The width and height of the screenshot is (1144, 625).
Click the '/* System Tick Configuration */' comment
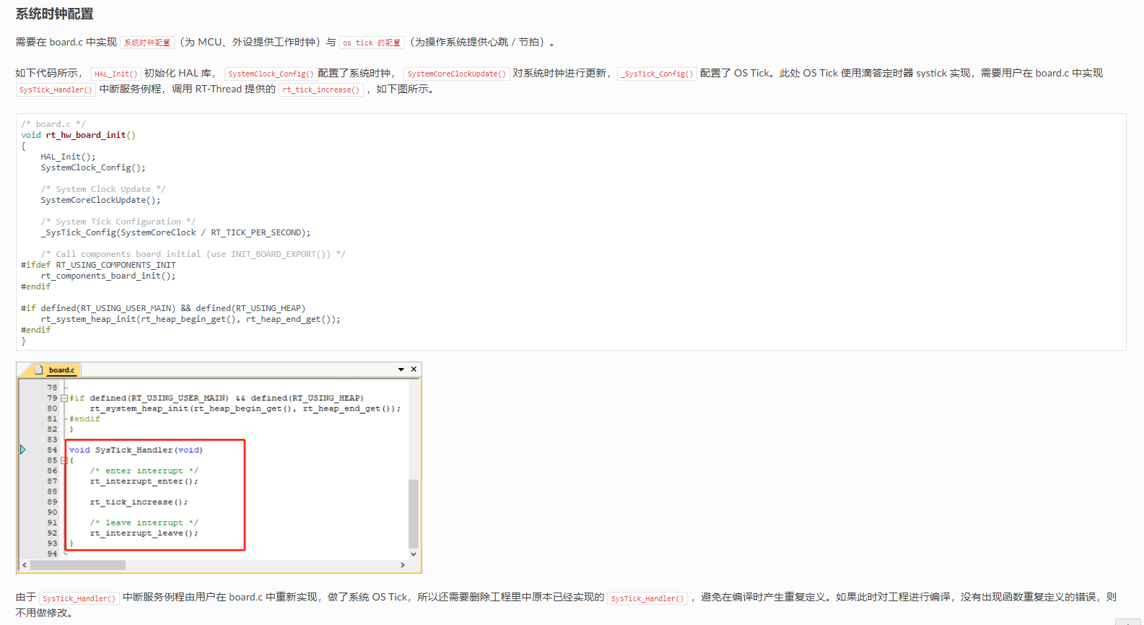118,222
